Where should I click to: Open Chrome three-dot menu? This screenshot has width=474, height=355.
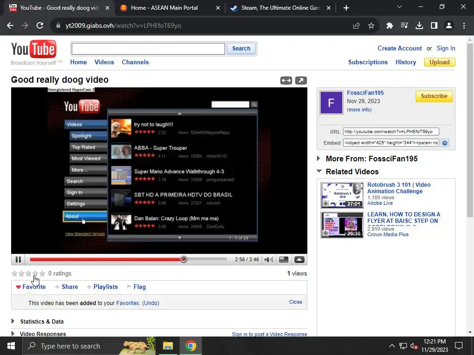pyautogui.click(x=464, y=26)
